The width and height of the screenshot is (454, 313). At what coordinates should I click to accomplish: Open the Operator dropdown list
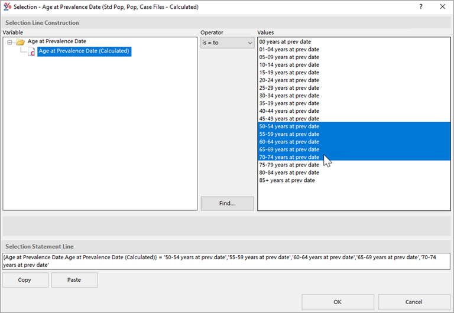[227, 43]
